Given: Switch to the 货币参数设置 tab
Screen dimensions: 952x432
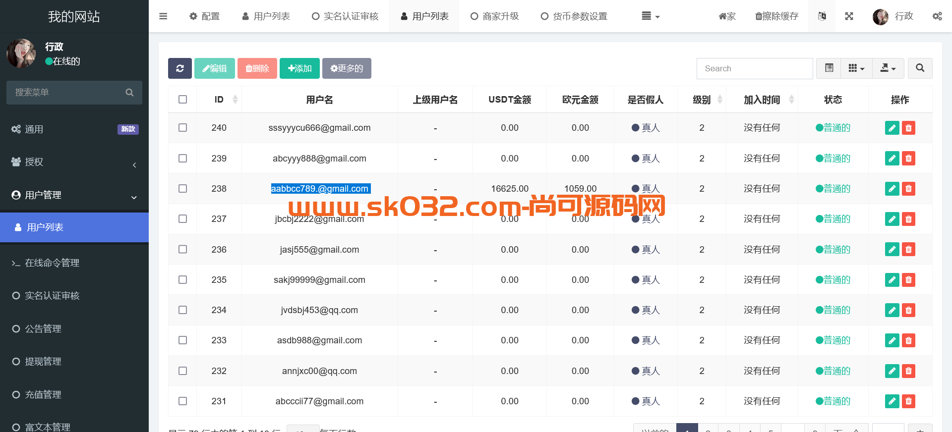Looking at the screenshot, I should [574, 16].
